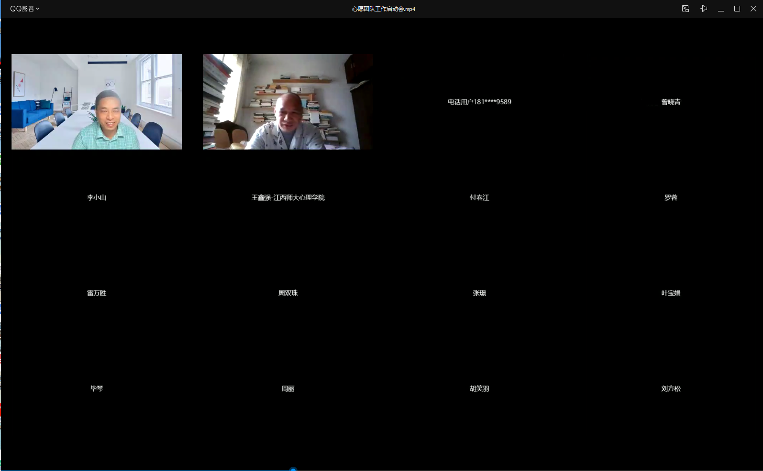
Task: Pin the player window on top
Action: click(704, 9)
